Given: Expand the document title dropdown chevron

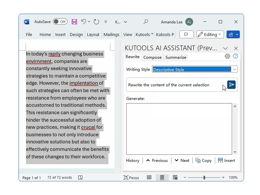Looking at the screenshot, I should tap(125, 22).
